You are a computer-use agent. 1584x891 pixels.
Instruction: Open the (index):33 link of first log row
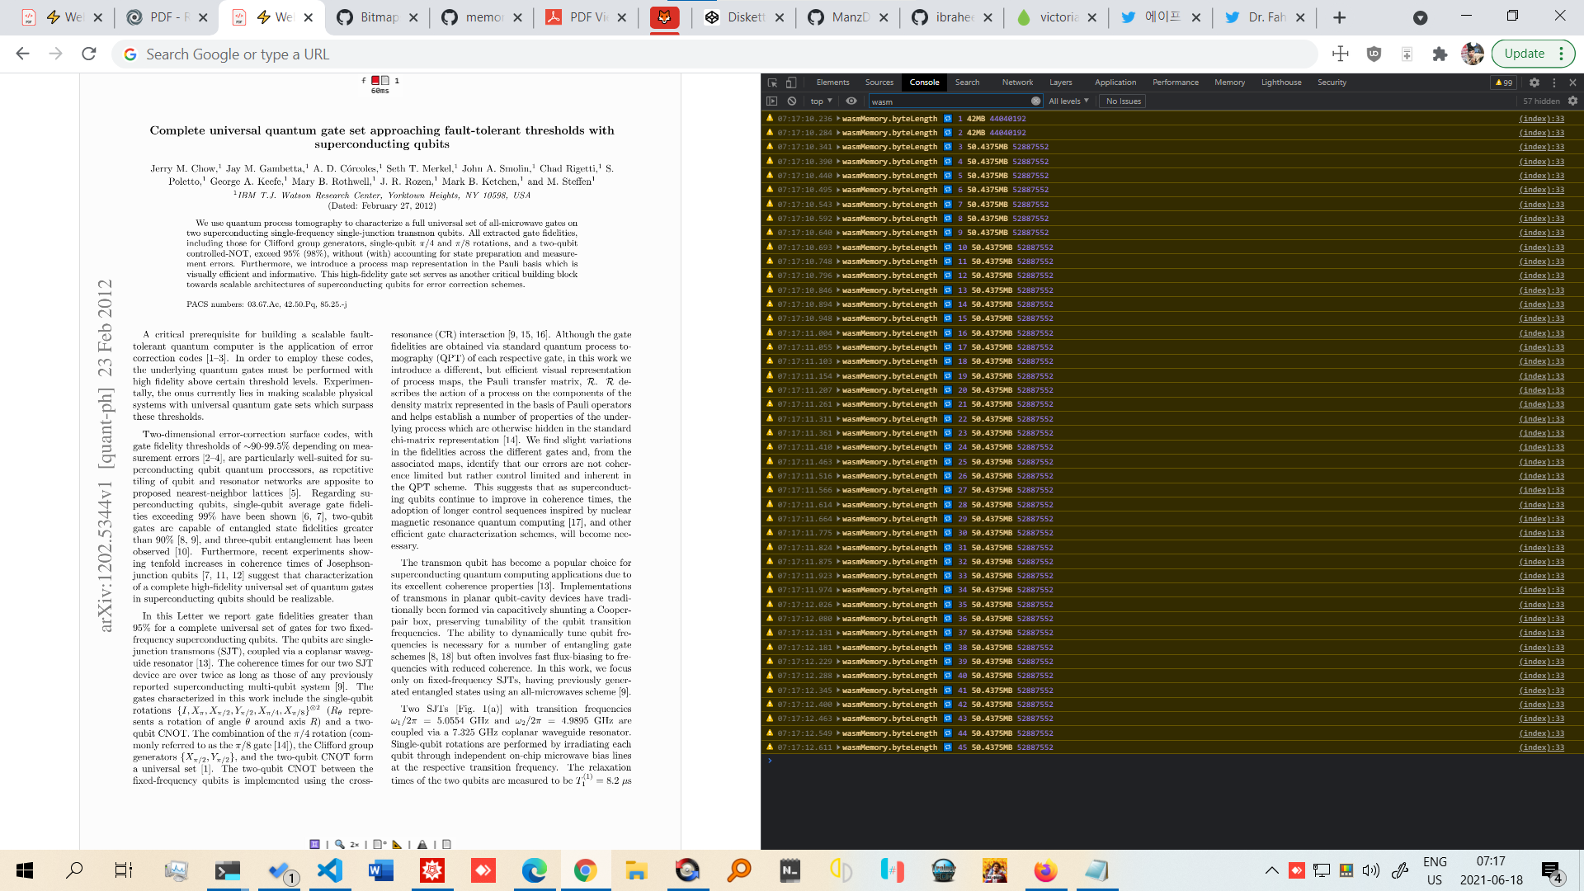1541,119
